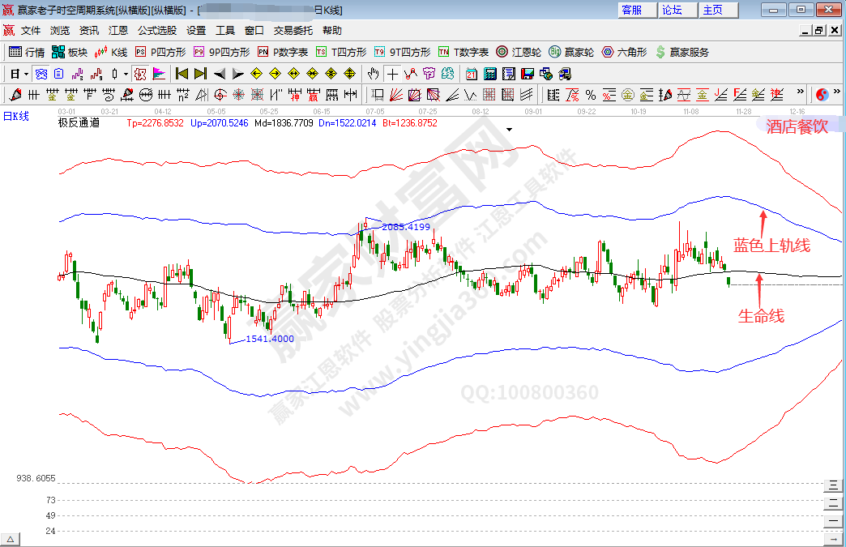Expand hidden drawing tools with » chevron
This screenshot has width=846, height=547.
coord(801,92)
